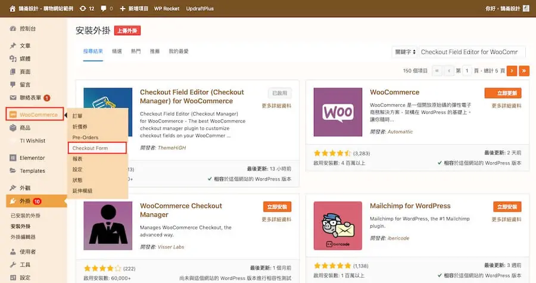Image resolution: width=536 pixels, height=283 pixels.
Task: Install WooCommerce Checkout Manager plugin now
Action: [x=277, y=207]
